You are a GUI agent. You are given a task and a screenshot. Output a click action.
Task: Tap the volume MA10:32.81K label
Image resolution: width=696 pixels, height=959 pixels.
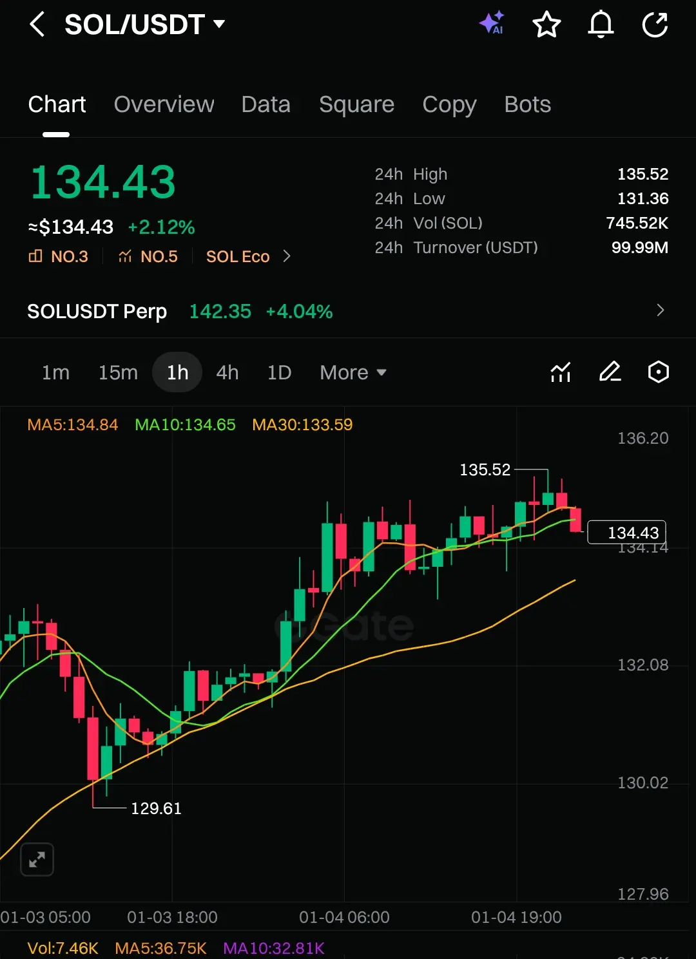pos(274,948)
